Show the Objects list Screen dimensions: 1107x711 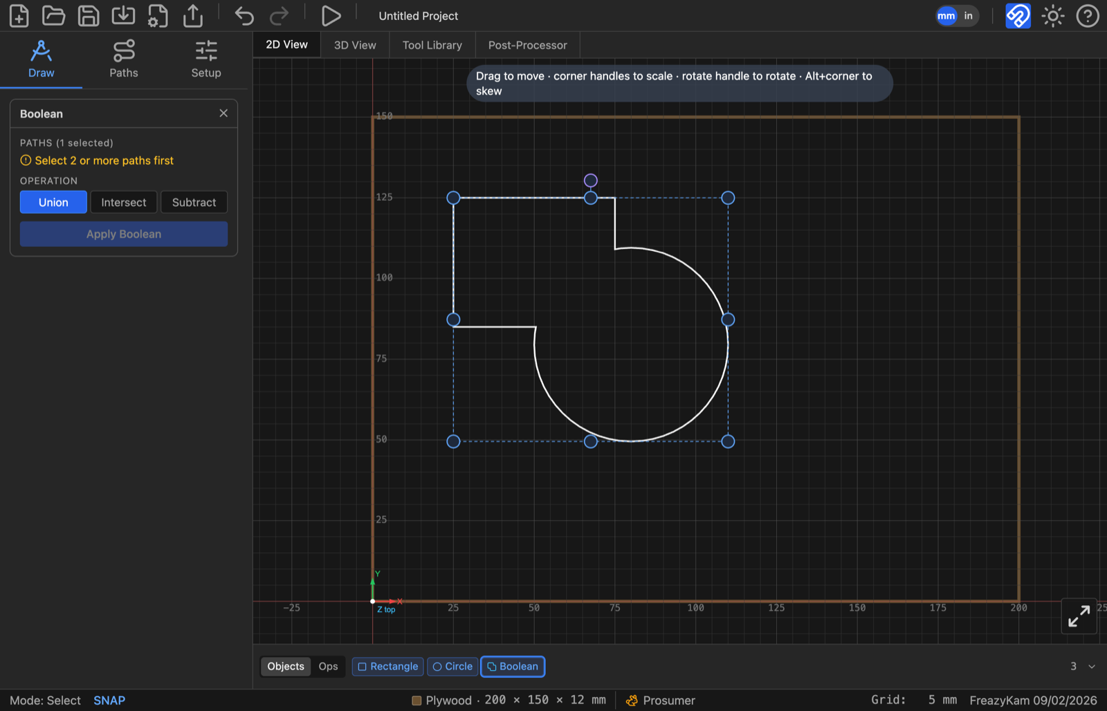[x=286, y=666]
